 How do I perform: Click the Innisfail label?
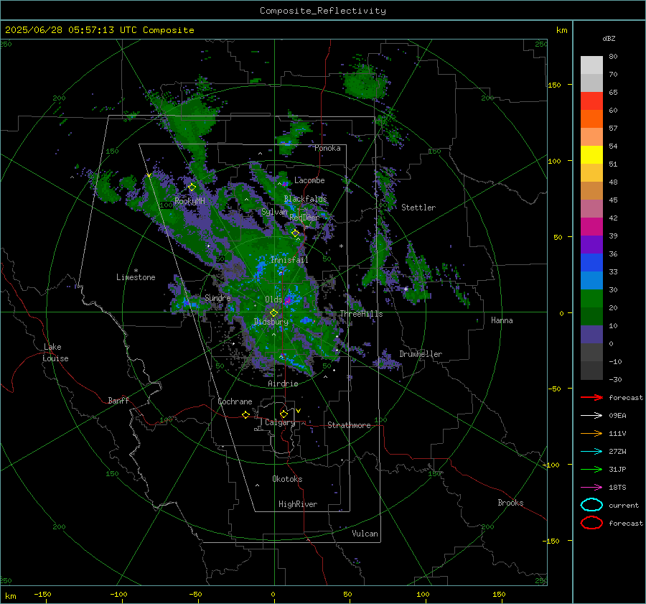[x=289, y=260]
